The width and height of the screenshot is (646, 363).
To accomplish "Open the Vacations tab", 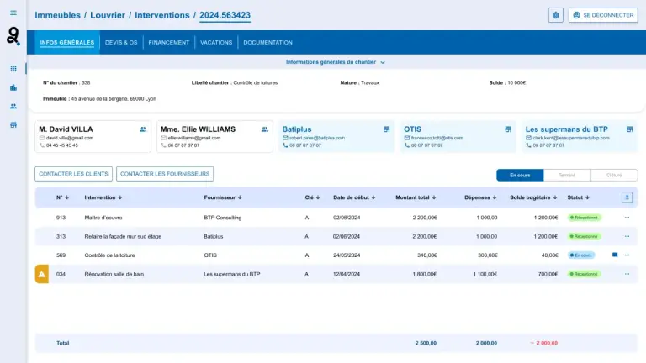I will 216,42.
